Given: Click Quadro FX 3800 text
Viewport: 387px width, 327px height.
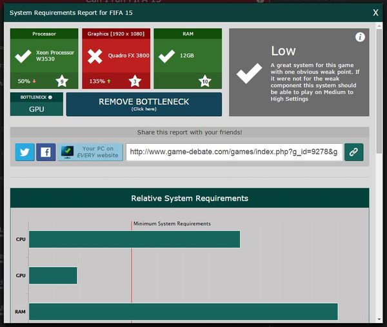Looking at the screenshot, I should coord(128,55).
